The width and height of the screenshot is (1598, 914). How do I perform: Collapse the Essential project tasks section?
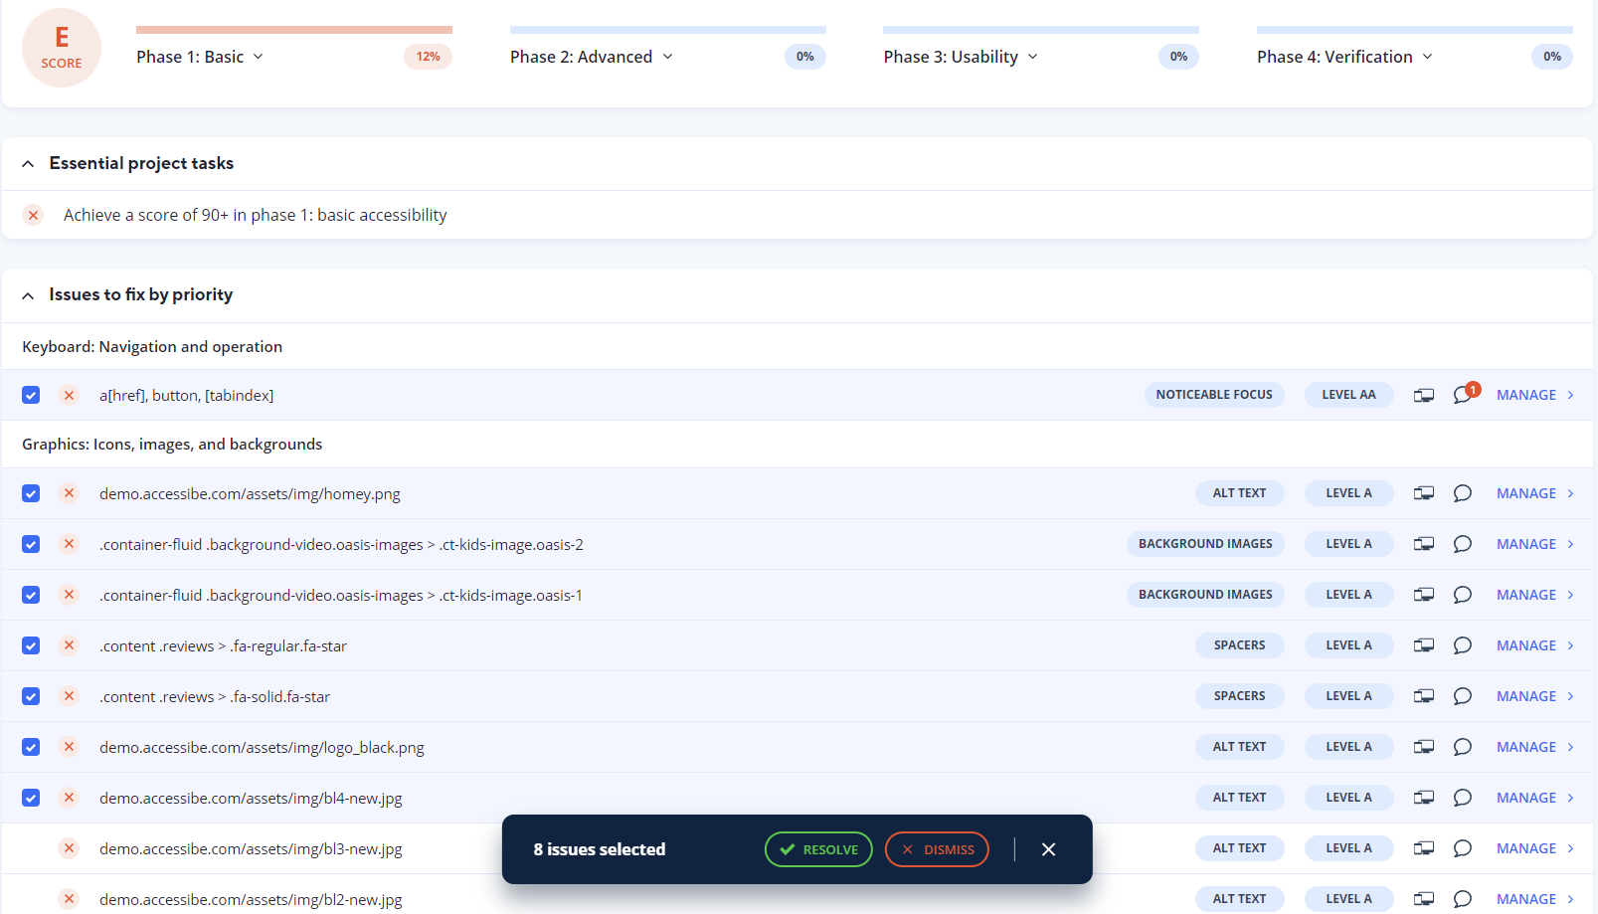click(x=28, y=164)
